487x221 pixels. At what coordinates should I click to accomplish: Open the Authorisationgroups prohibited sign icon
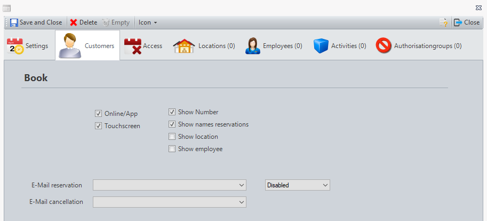coord(384,46)
